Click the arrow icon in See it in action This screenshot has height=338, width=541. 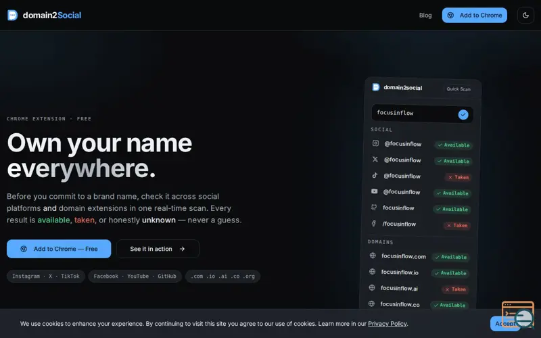coord(182,249)
